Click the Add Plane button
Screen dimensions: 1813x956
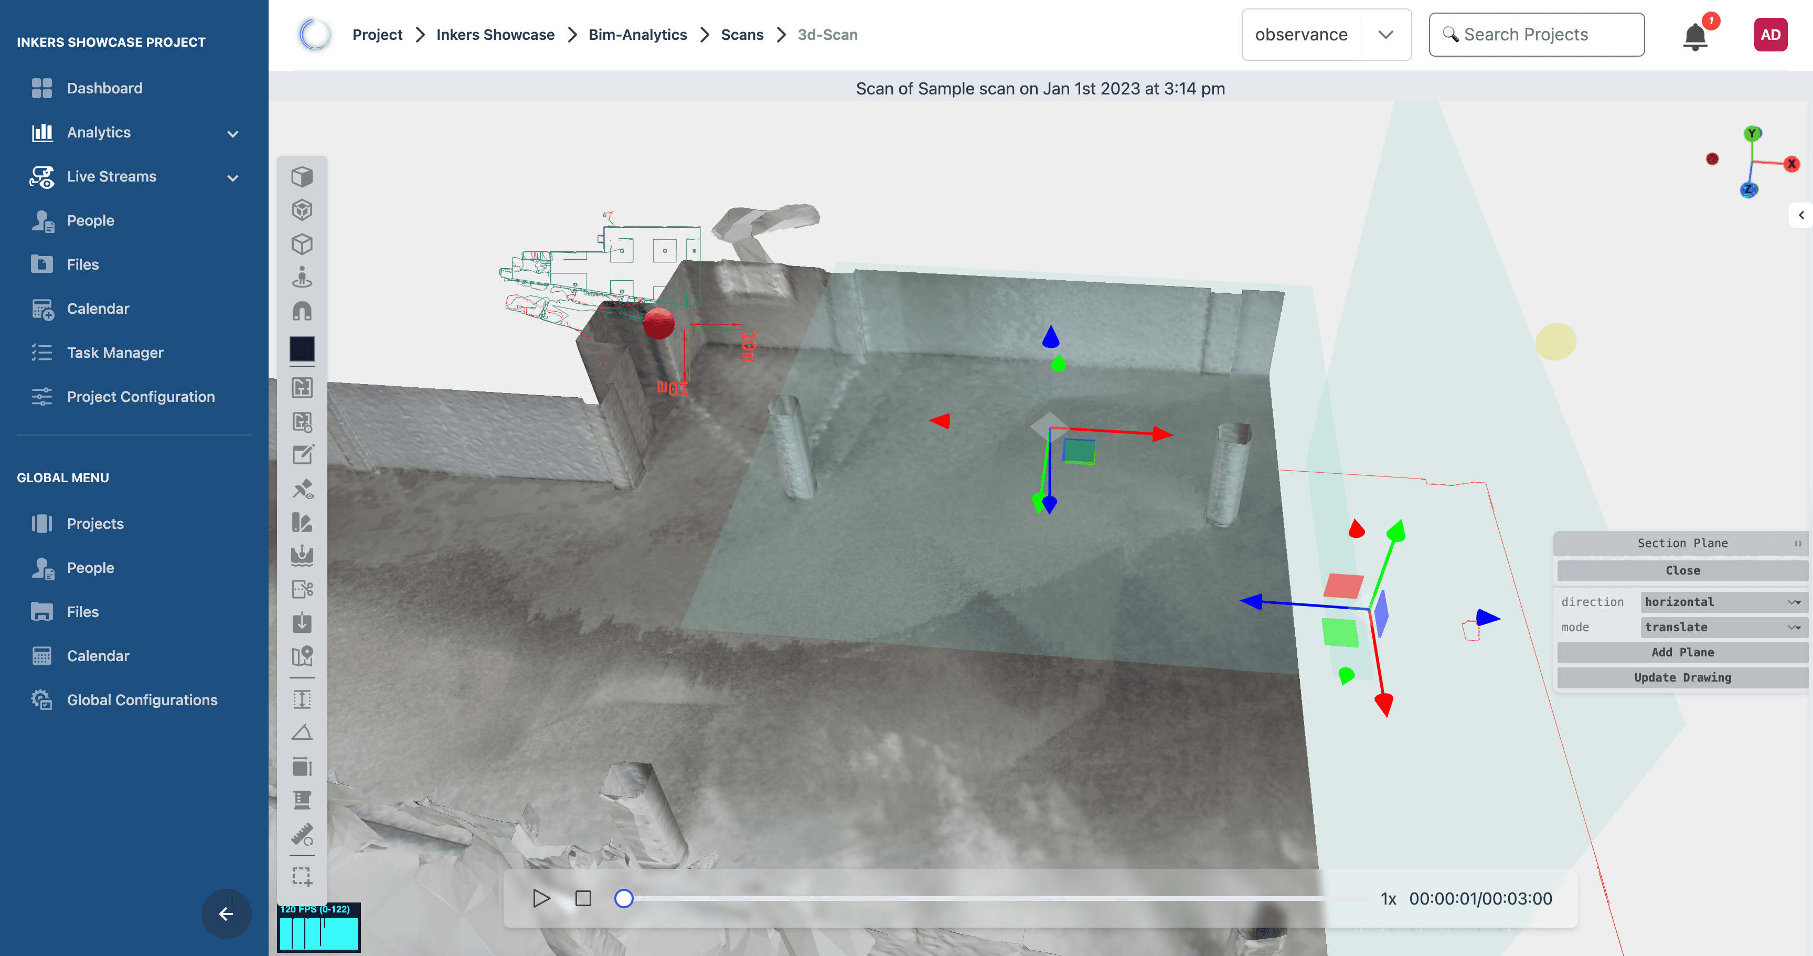click(1682, 652)
